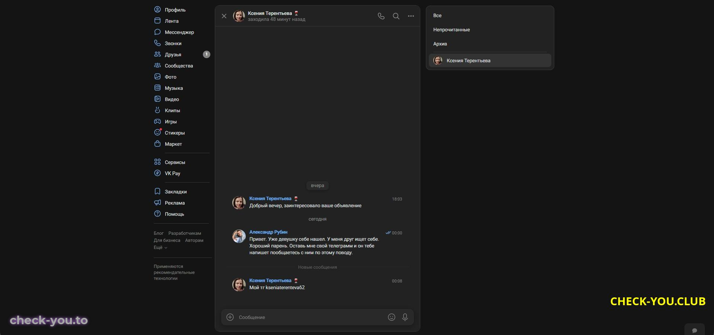Open the Друзья friends icon
The image size is (714, 335).
157,54
